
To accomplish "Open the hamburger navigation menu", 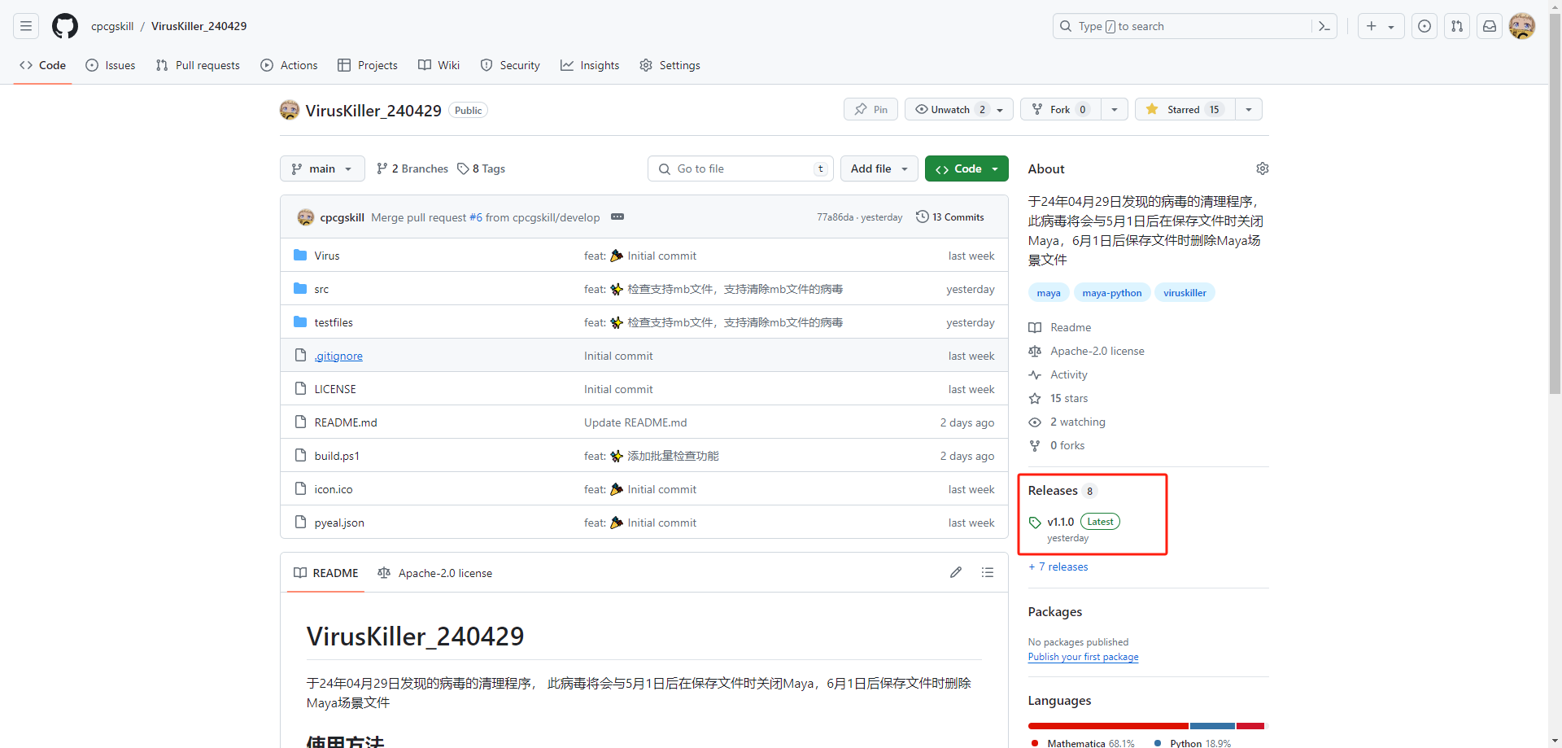I will click(x=26, y=26).
